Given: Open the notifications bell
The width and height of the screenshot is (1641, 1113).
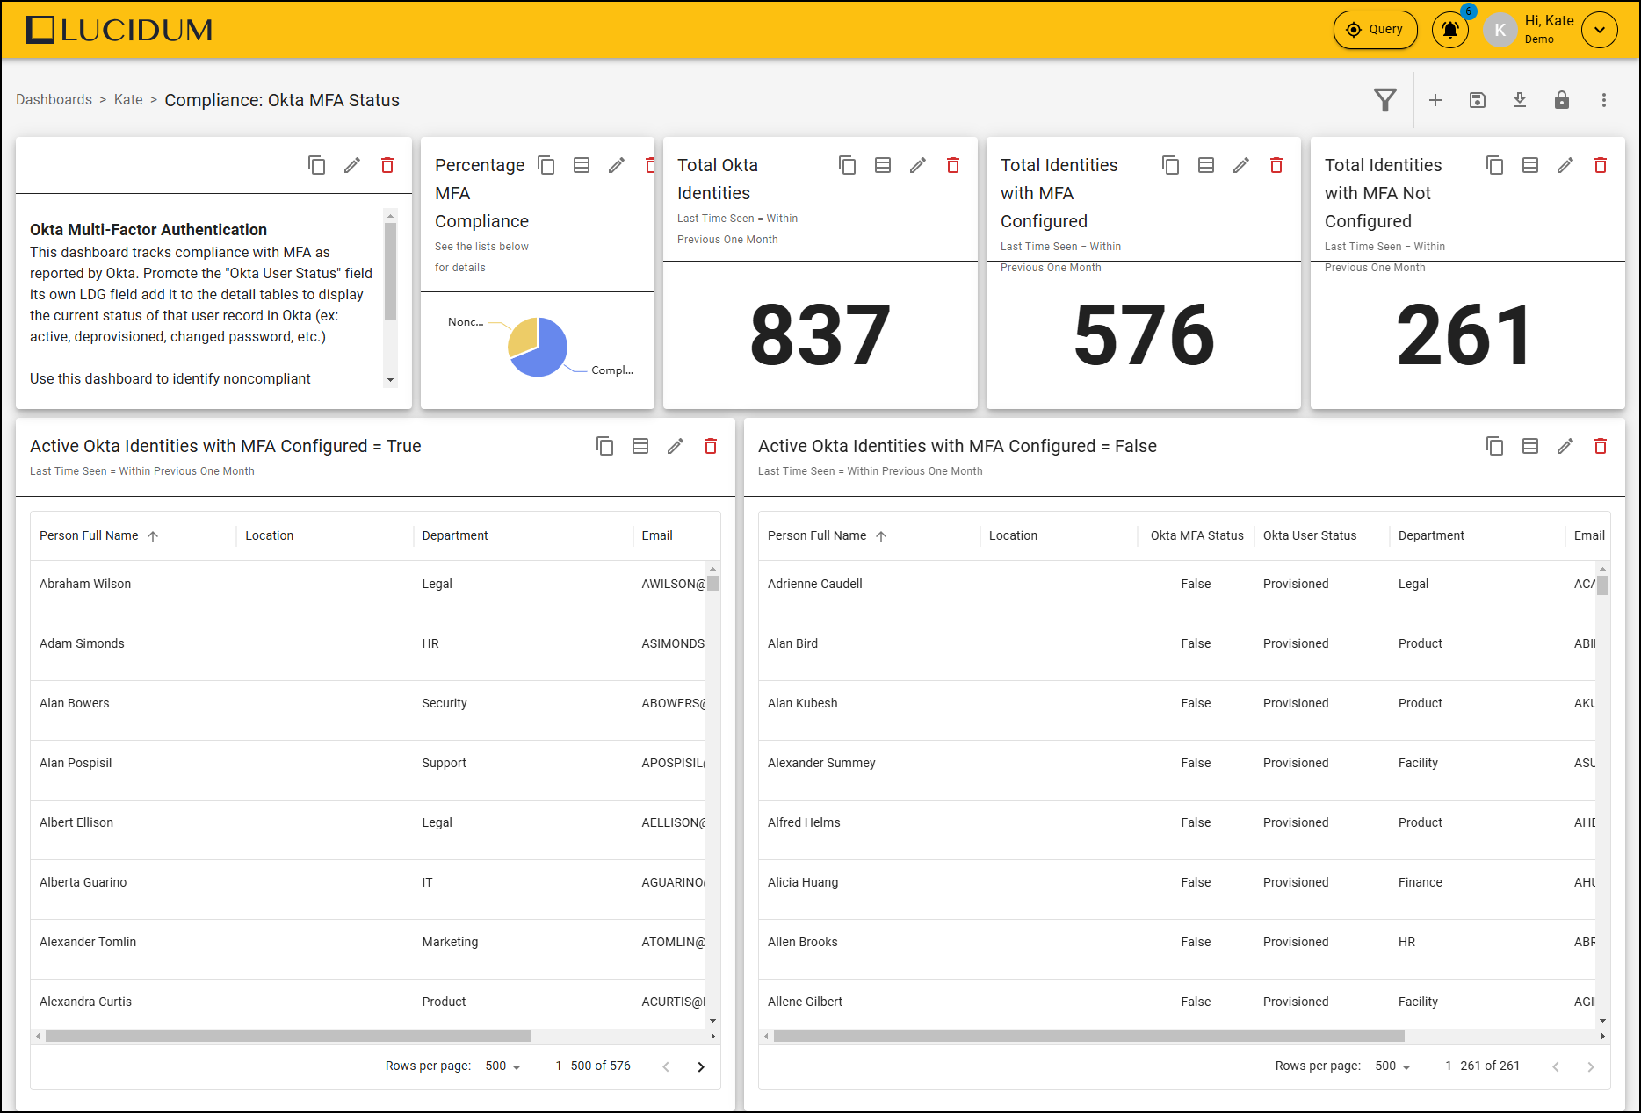Looking at the screenshot, I should pyautogui.click(x=1450, y=30).
